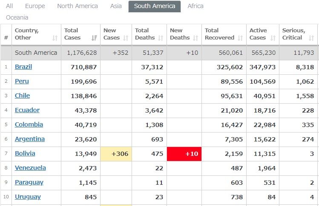Sort table by Country column arrows icon
Image resolution: width=319 pixels, height=206 pixels.
tap(55, 38)
